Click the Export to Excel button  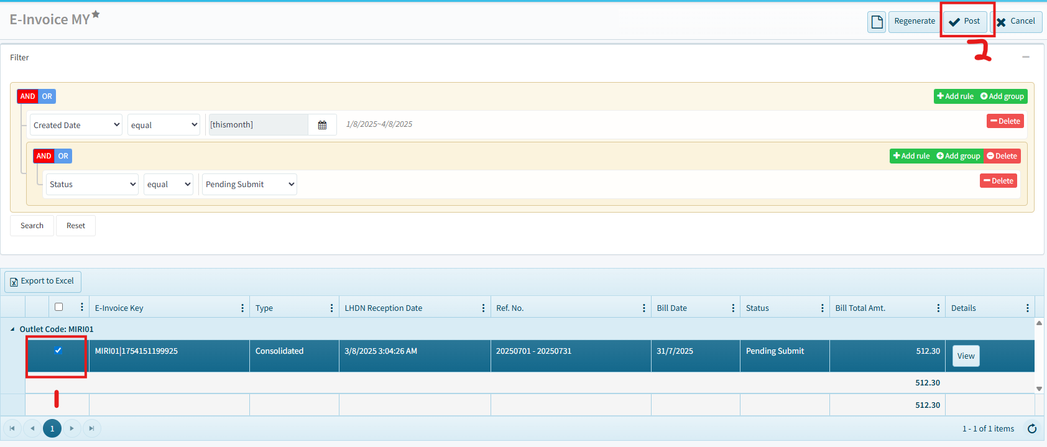point(43,282)
